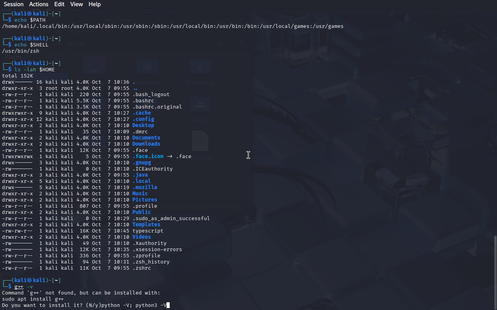The width and height of the screenshot is (497, 310).
Task: Open the View menu
Action: [76, 4]
